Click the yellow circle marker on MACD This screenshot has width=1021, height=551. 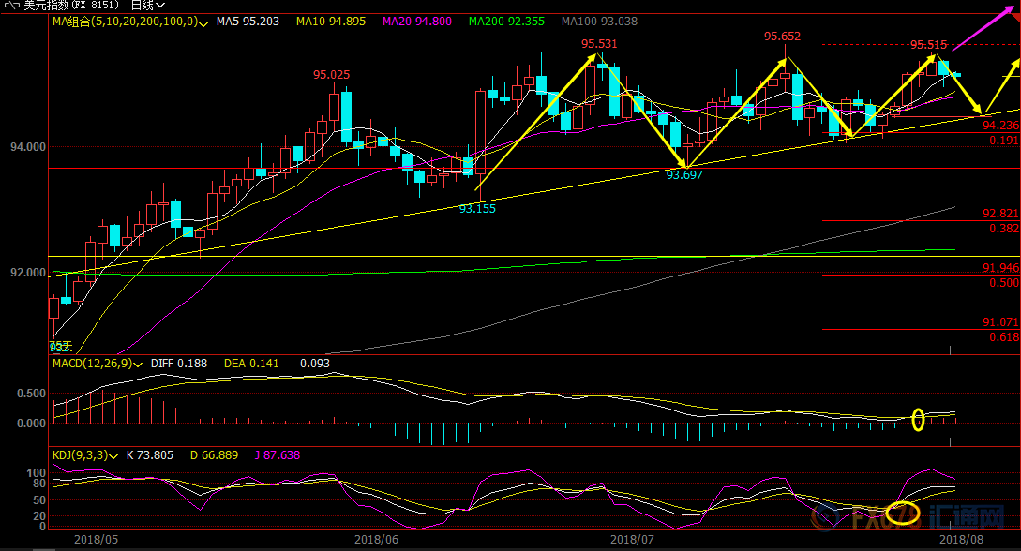pos(918,420)
